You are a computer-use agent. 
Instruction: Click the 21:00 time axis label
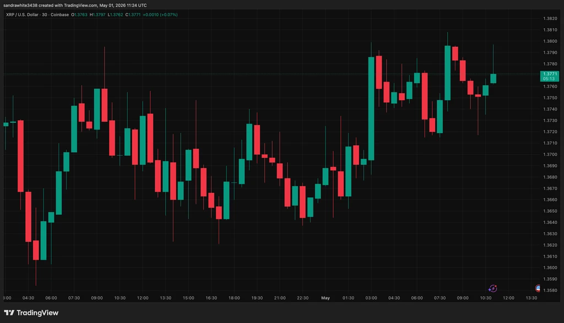[x=280, y=298]
